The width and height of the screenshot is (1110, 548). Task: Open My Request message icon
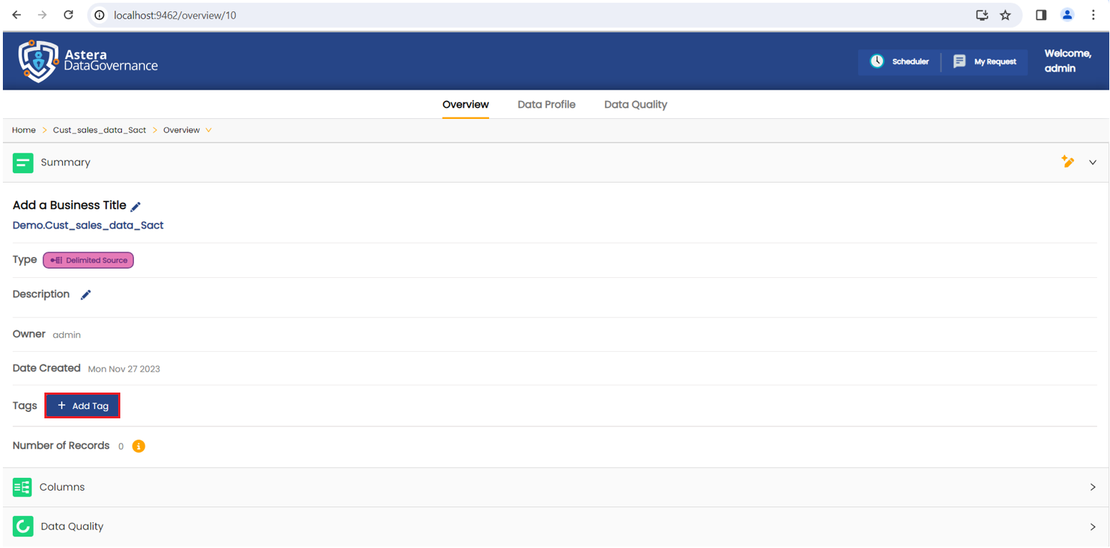coord(960,62)
